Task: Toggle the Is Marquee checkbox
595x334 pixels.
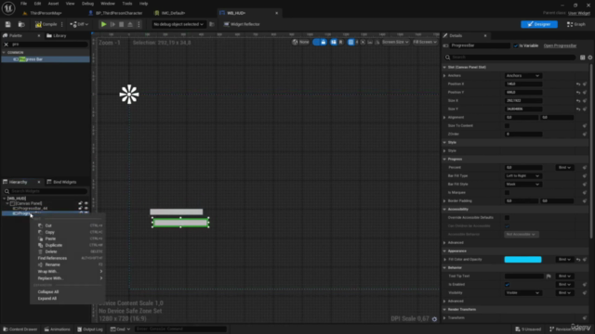Action: pyautogui.click(x=507, y=192)
